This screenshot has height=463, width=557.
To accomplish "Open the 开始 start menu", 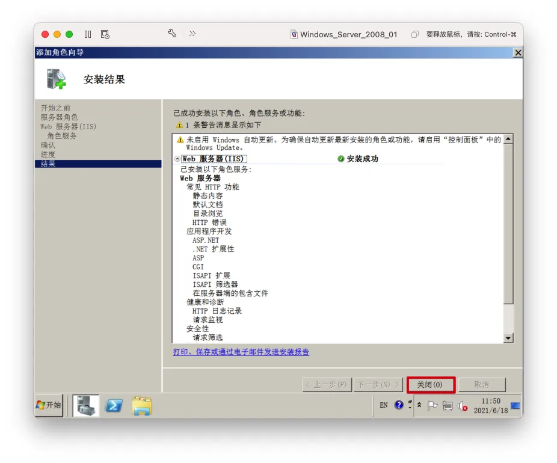I will (x=49, y=405).
